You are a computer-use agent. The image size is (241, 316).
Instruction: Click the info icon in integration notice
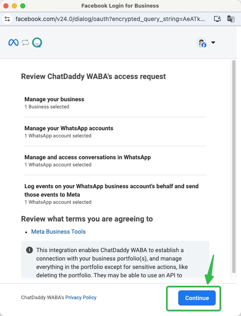pyautogui.click(x=29, y=250)
